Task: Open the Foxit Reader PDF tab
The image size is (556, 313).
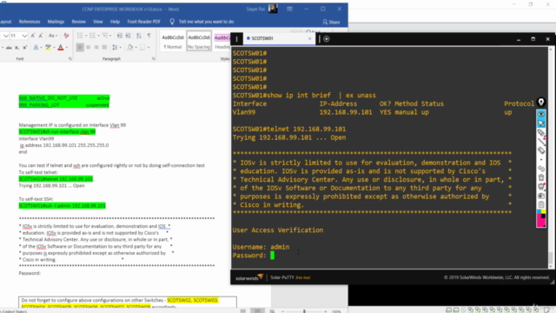Action: point(143,22)
